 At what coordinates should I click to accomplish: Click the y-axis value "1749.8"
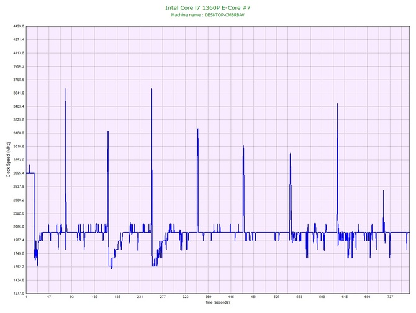pyautogui.click(x=19, y=253)
